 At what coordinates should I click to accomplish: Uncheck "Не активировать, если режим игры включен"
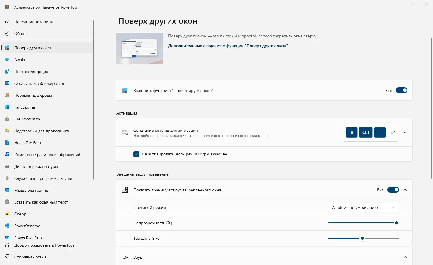coord(136,154)
